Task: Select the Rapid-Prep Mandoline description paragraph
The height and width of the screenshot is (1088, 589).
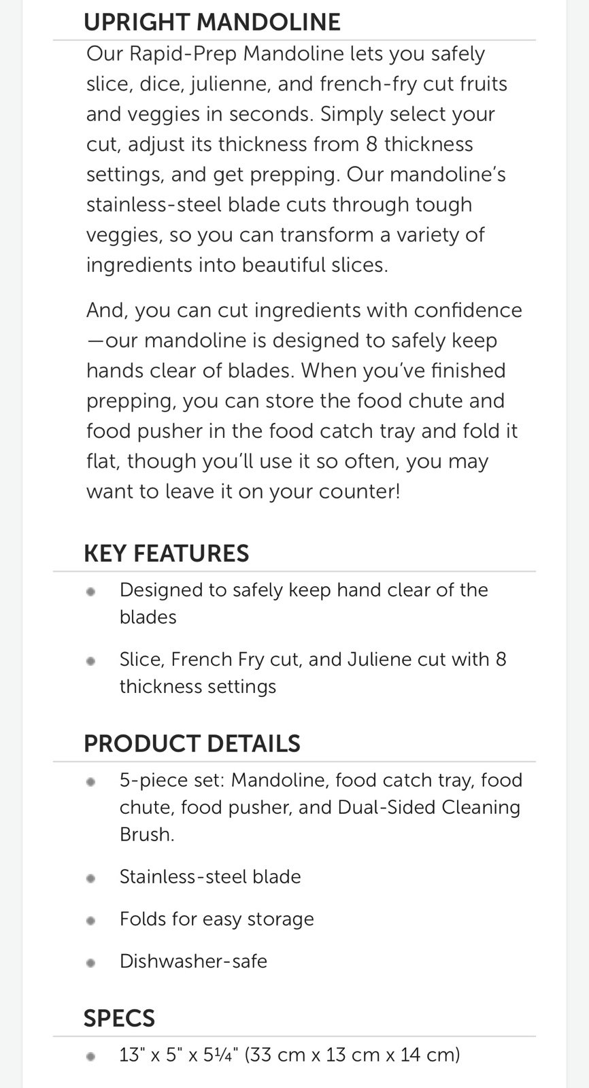Action: tap(297, 159)
